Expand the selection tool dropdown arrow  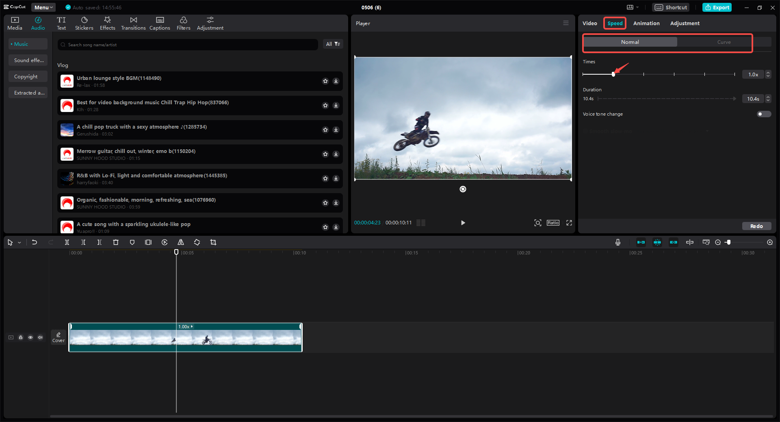(19, 242)
